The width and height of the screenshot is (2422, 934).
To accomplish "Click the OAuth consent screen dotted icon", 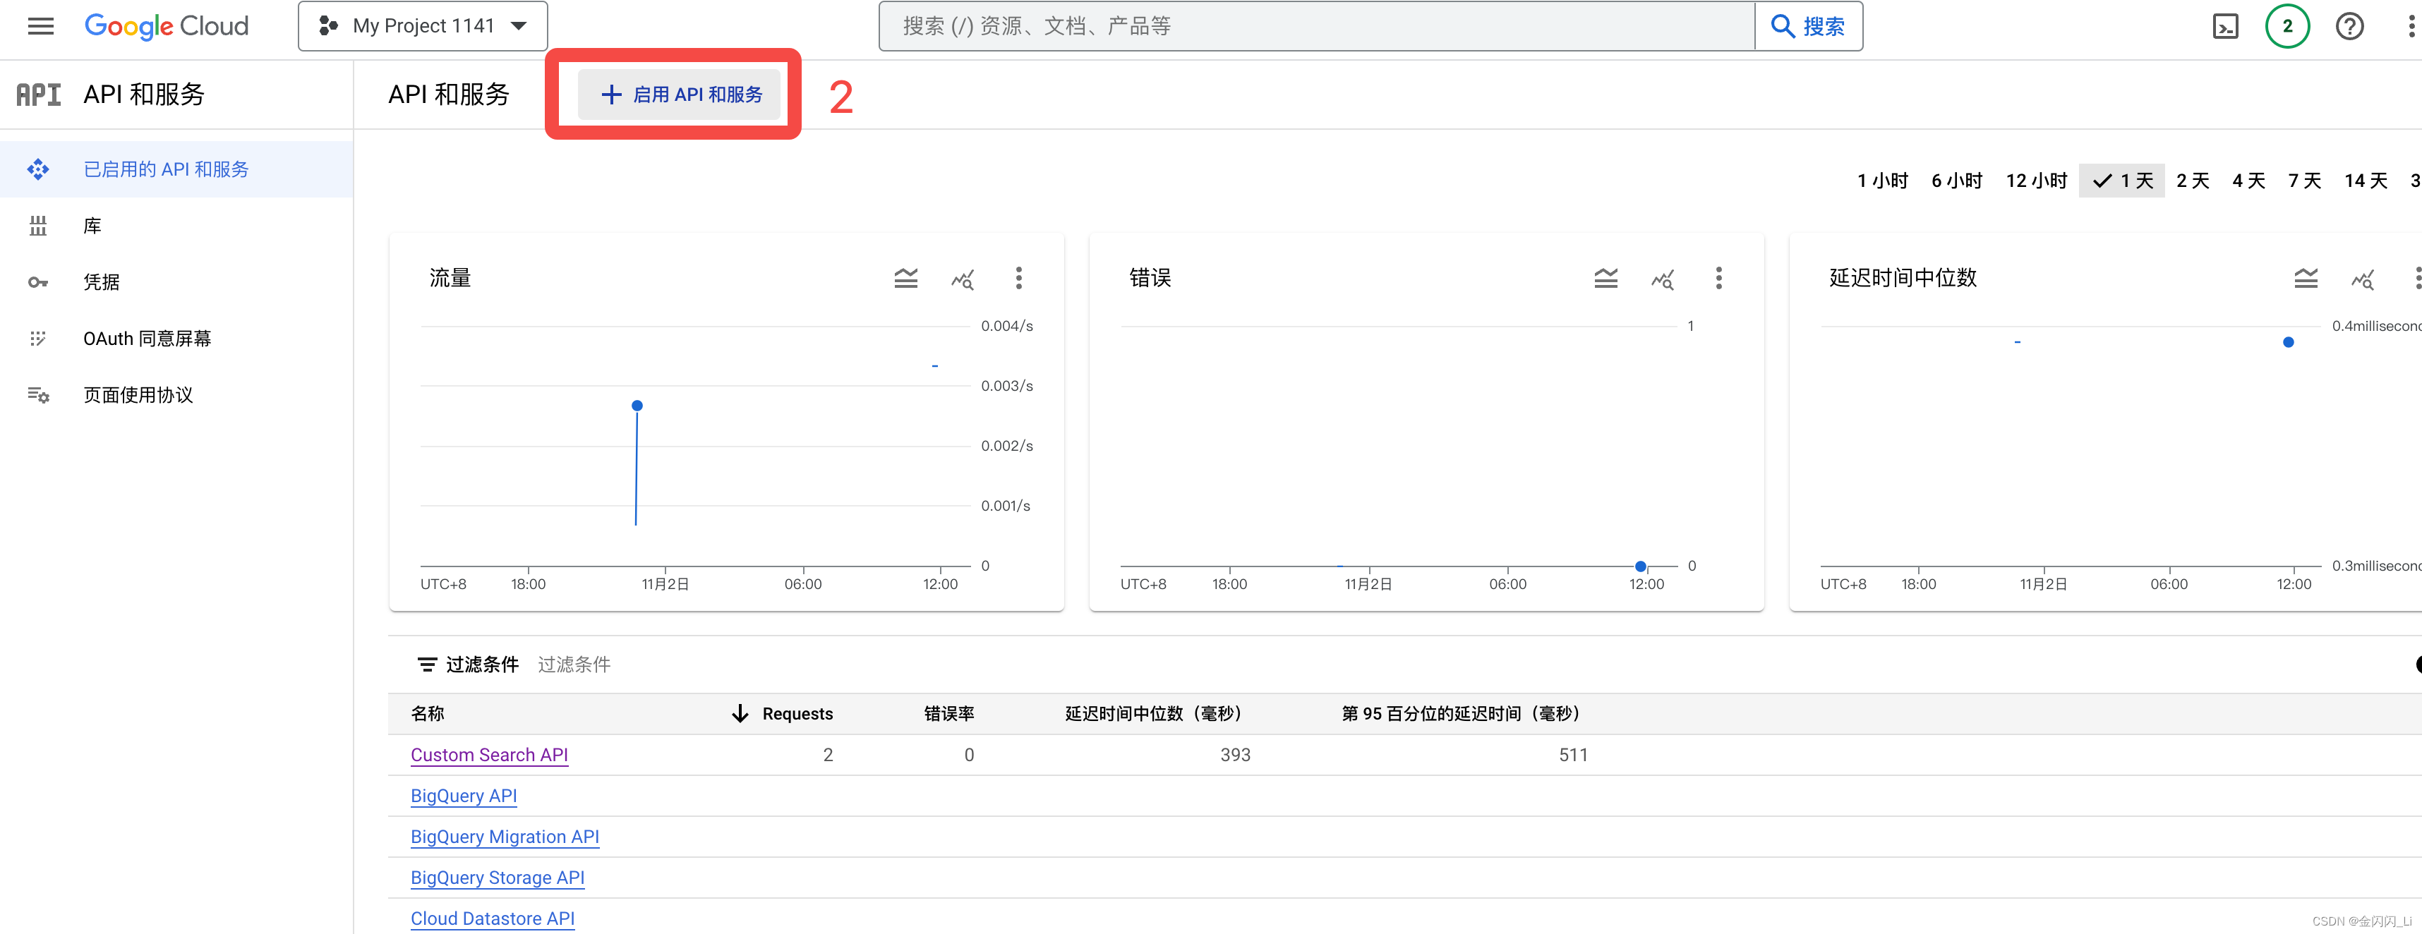I will click(37, 339).
